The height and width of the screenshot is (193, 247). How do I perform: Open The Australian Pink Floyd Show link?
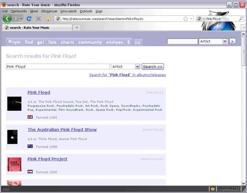pos(62,129)
